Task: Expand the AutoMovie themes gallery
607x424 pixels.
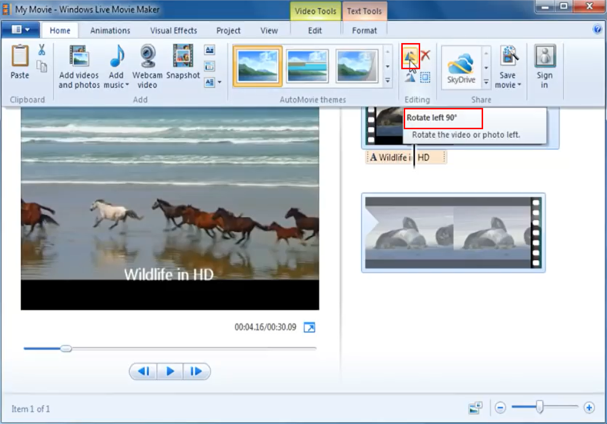Action: tap(388, 80)
